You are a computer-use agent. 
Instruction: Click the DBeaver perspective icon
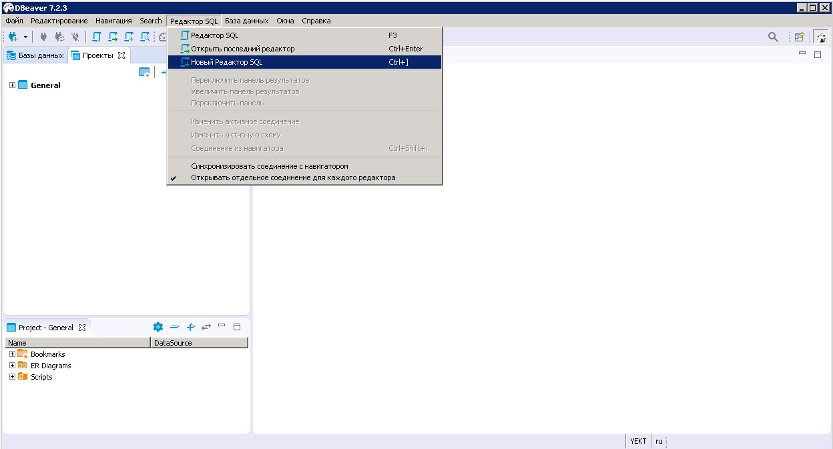pos(820,37)
